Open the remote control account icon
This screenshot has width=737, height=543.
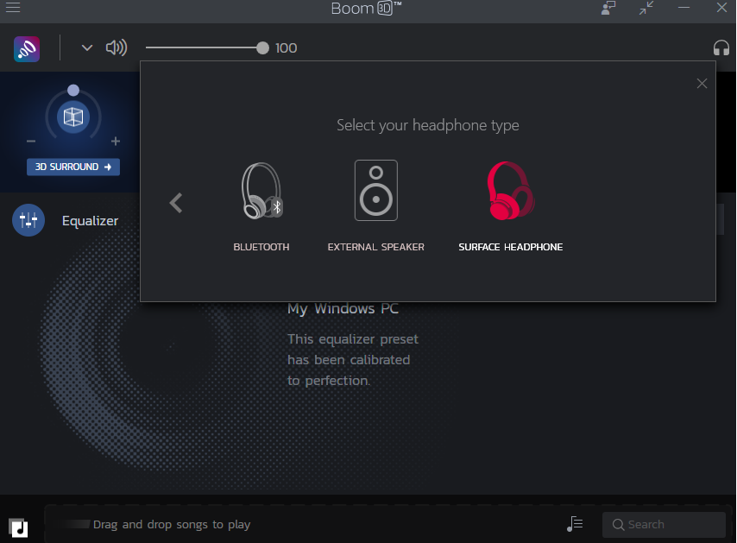608,8
